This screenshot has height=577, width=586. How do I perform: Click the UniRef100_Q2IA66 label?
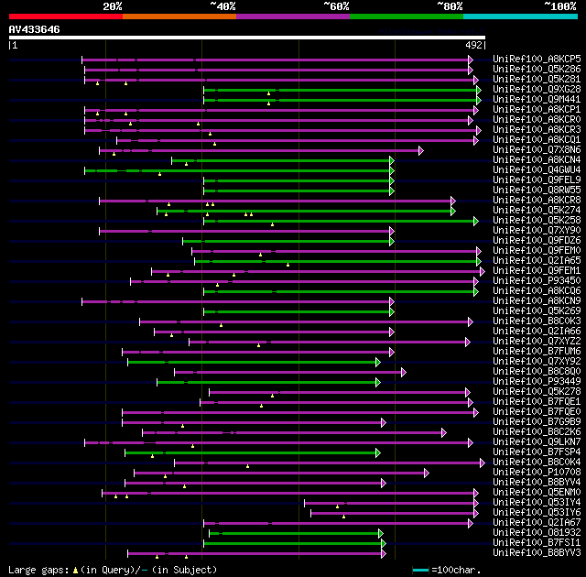[537, 332]
